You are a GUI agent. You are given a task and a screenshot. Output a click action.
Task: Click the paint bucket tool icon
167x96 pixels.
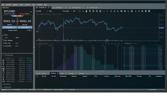pyautogui.click(x=142, y=11)
